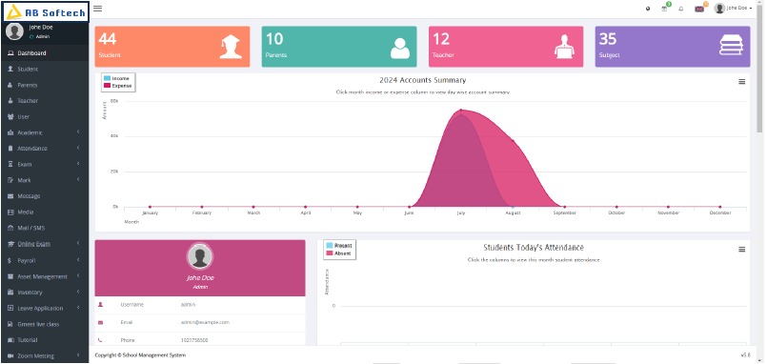This screenshot has width=767, height=364.
Task: Click the globe icon in top bar
Action: (648, 9)
